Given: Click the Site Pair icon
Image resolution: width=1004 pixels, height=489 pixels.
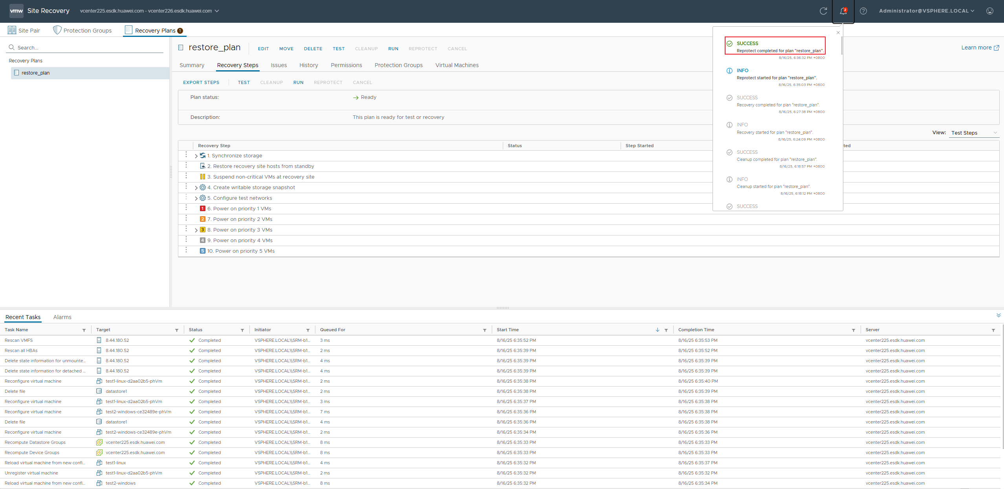Looking at the screenshot, I should [x=12, y=30].
